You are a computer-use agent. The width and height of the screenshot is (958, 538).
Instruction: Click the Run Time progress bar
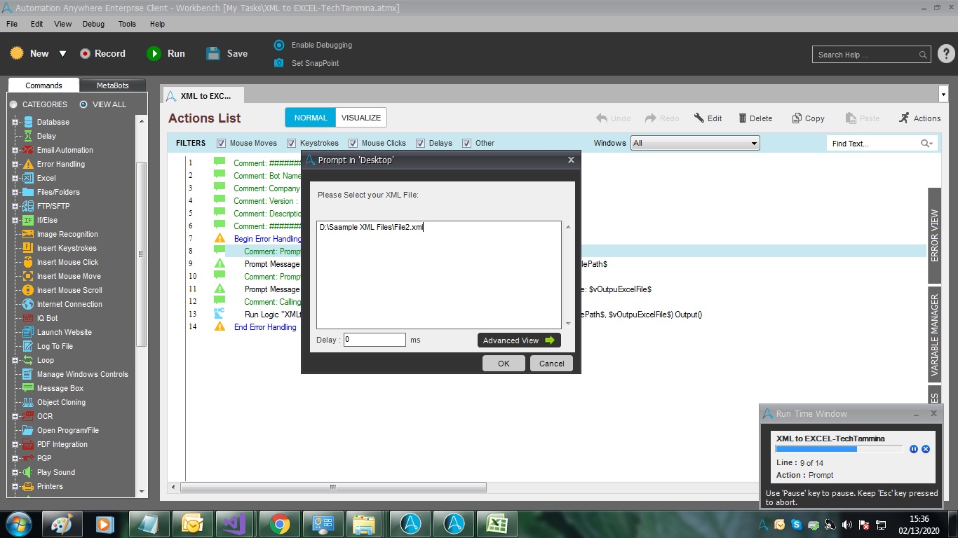(x=839, y=449)
